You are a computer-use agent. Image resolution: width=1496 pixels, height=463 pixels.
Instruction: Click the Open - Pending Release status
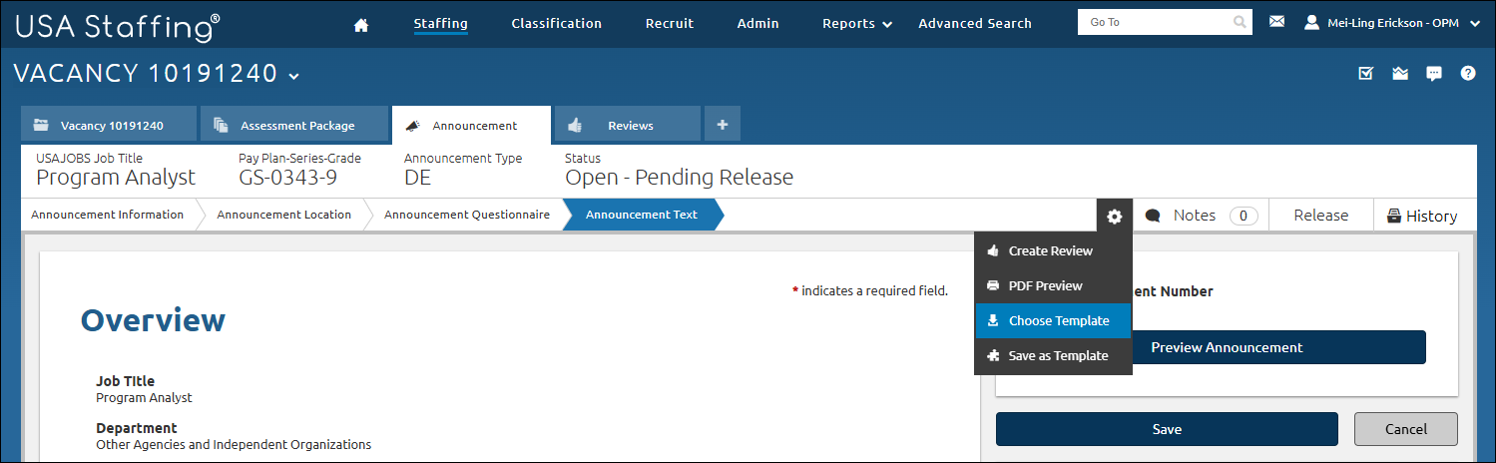coord(679,178)
